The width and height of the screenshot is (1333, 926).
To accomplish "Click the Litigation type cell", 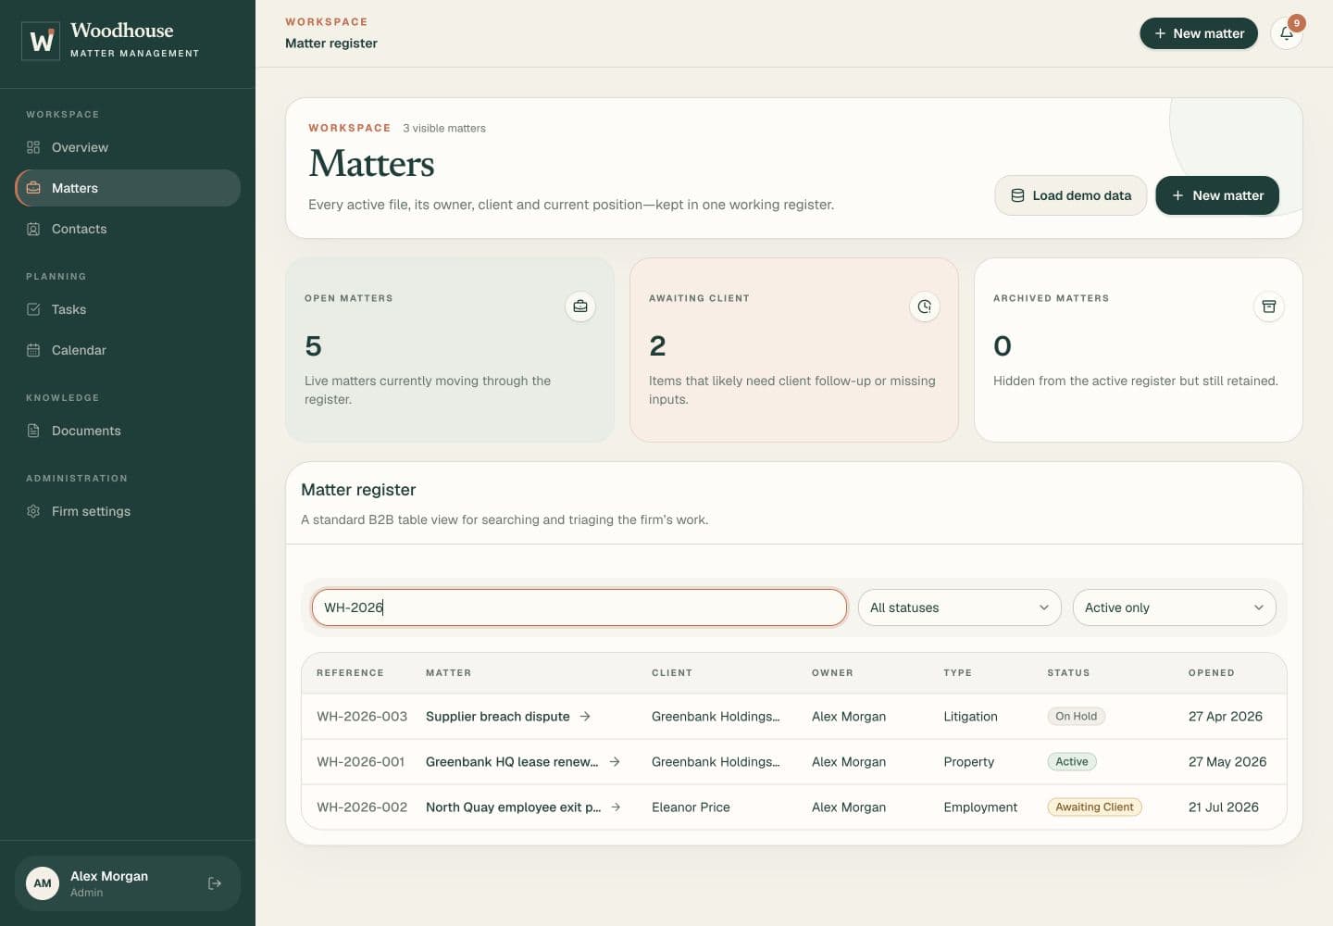I will coord(970,717).
